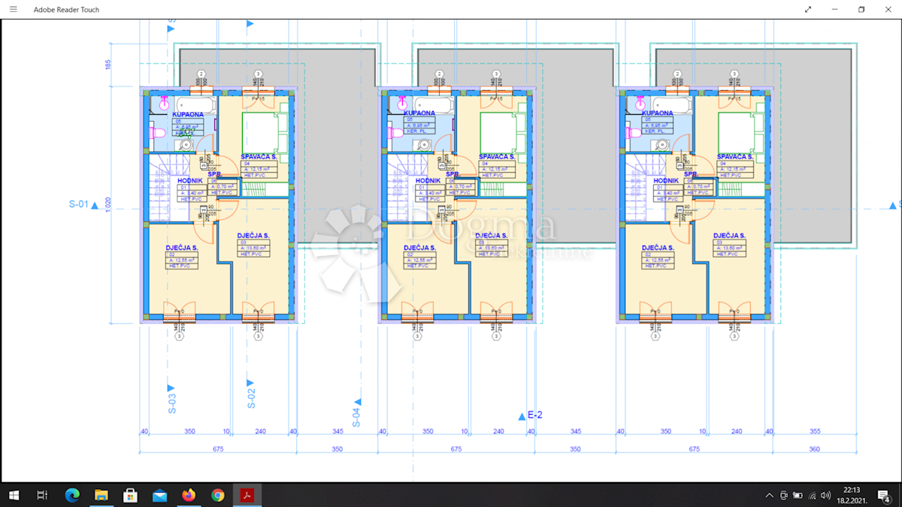
Task: Open the Meet Now tray icon
Action: tap(784, 495)
